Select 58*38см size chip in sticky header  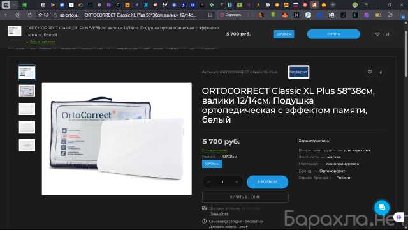284,34
